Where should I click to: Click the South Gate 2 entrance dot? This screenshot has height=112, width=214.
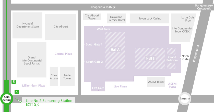coord(84,62)
